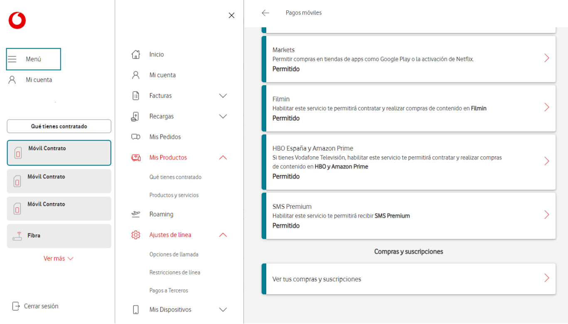Expand the Facturas submenu chevron

click(223, 96)
